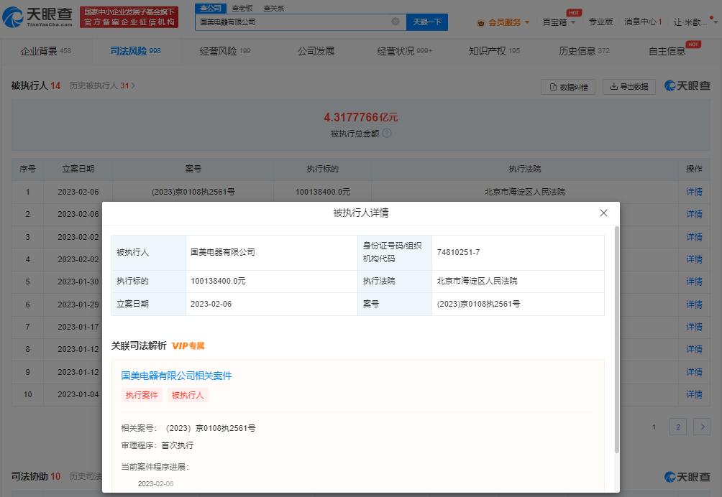The width and height of the screenshot is (722, 497).
Task: Click the next page arrow
Action: tap(702, 427)
